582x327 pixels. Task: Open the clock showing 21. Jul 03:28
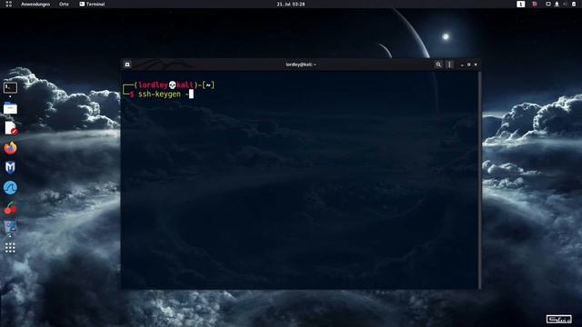tap(291, 4)
